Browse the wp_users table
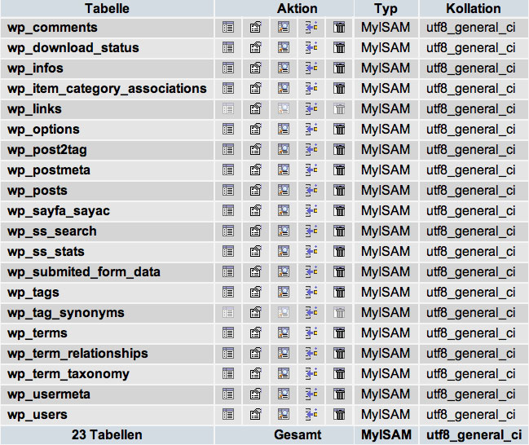Viewport: 529px width, 445px height. (228, 414)
